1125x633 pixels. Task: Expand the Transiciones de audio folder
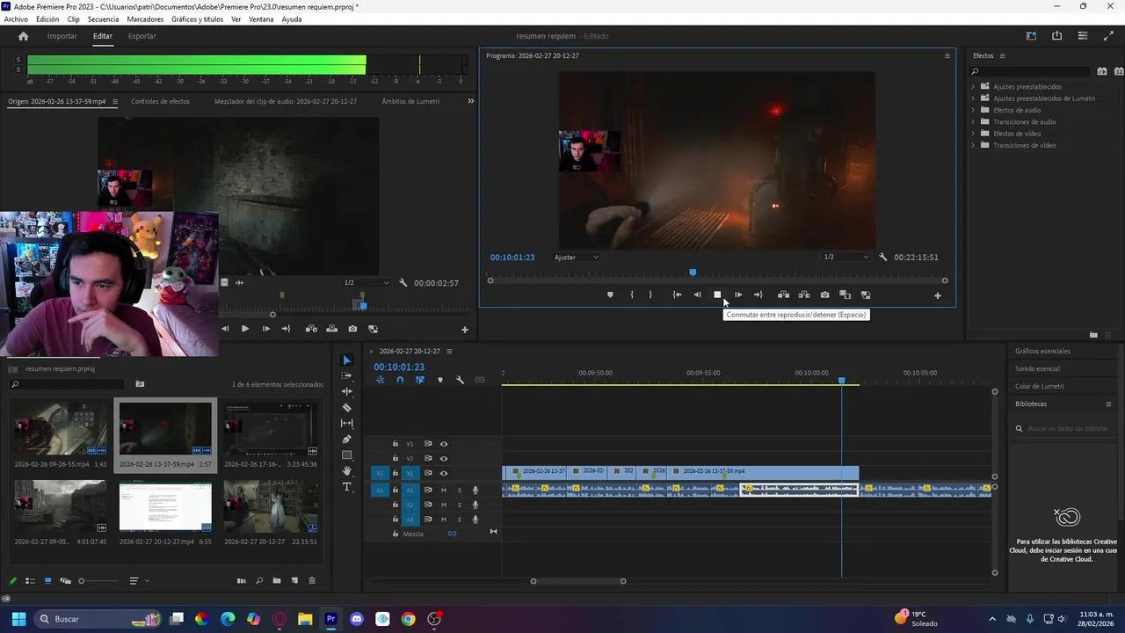pyautogui.click(x=973, y=122)
